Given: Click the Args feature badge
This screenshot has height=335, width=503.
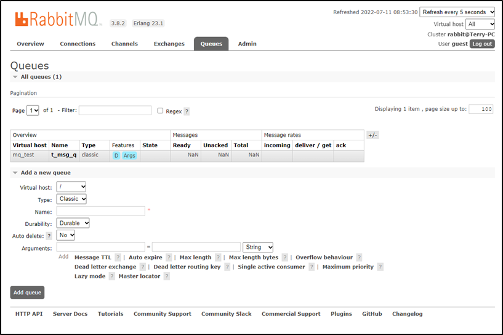Looking at the screenshot, I should (x=129, y=156).
